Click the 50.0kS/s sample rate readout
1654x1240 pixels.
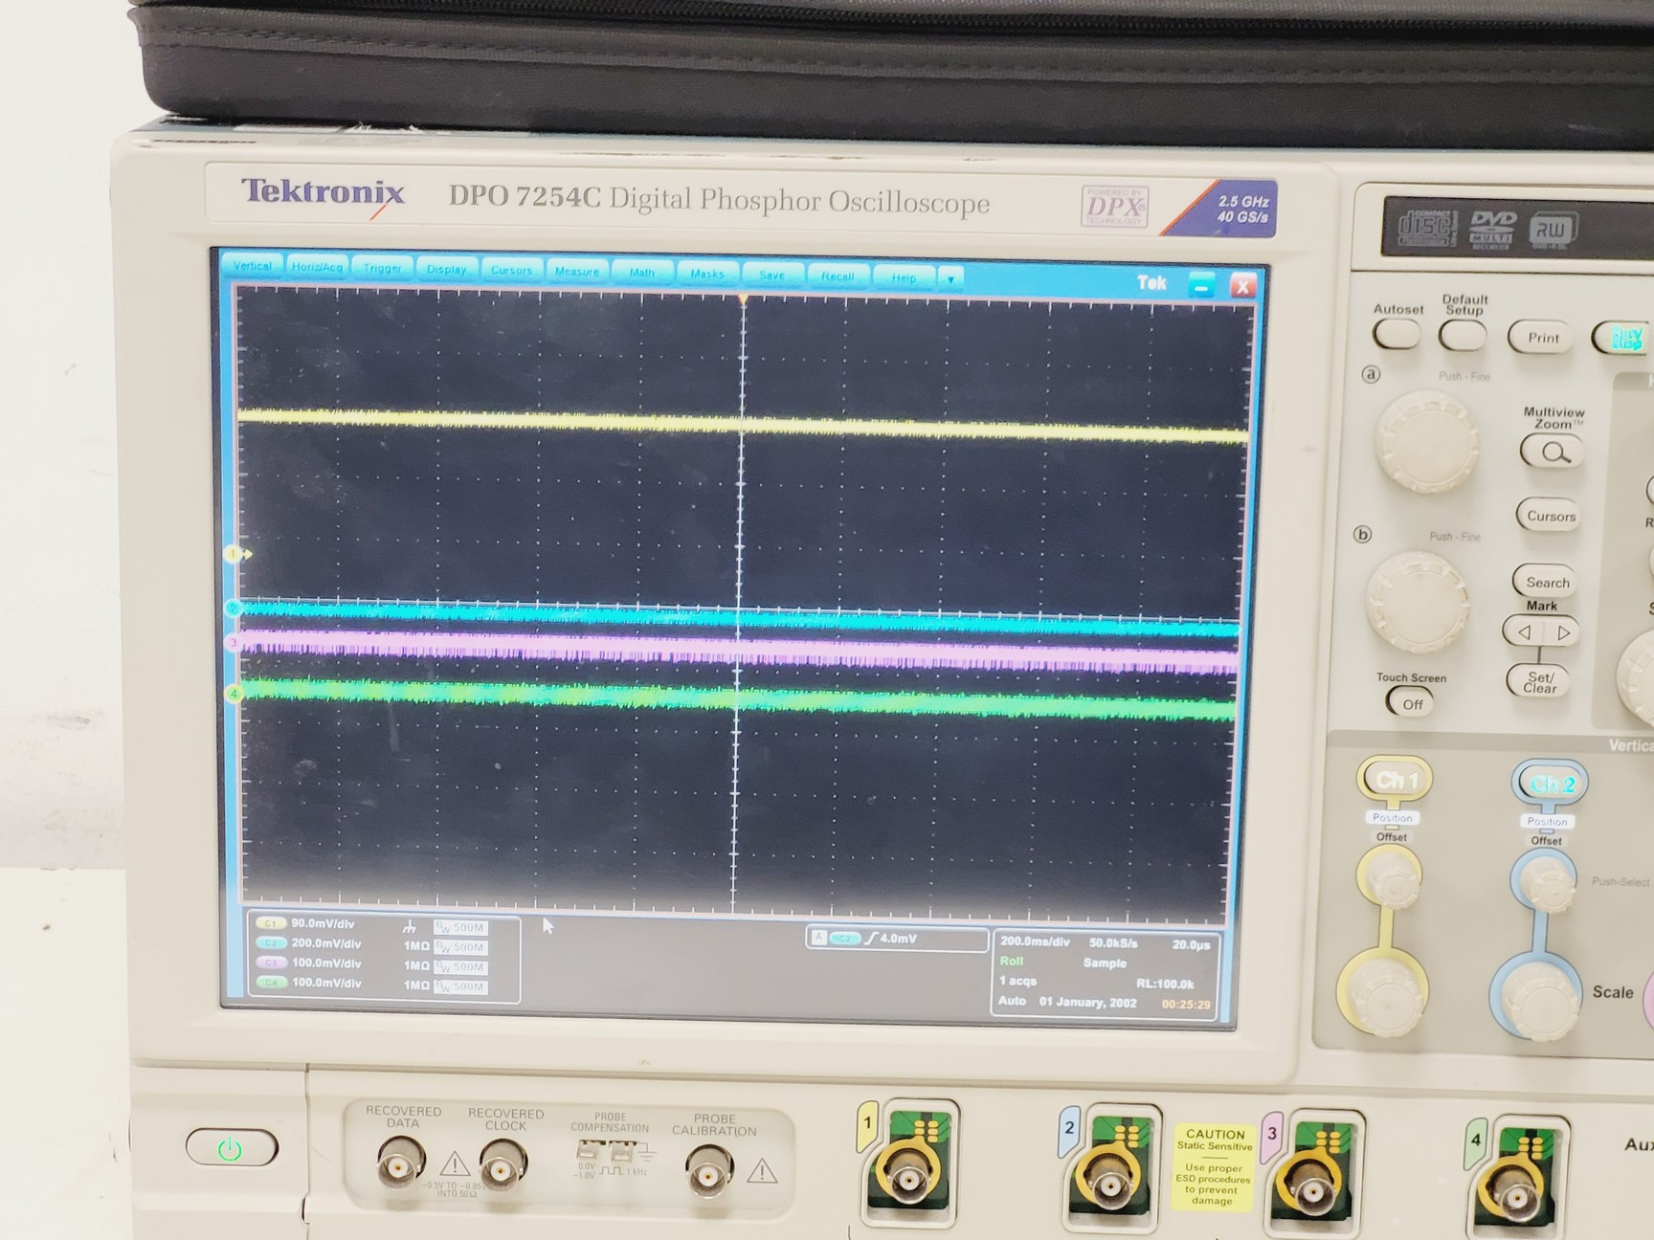(1113, 943)
